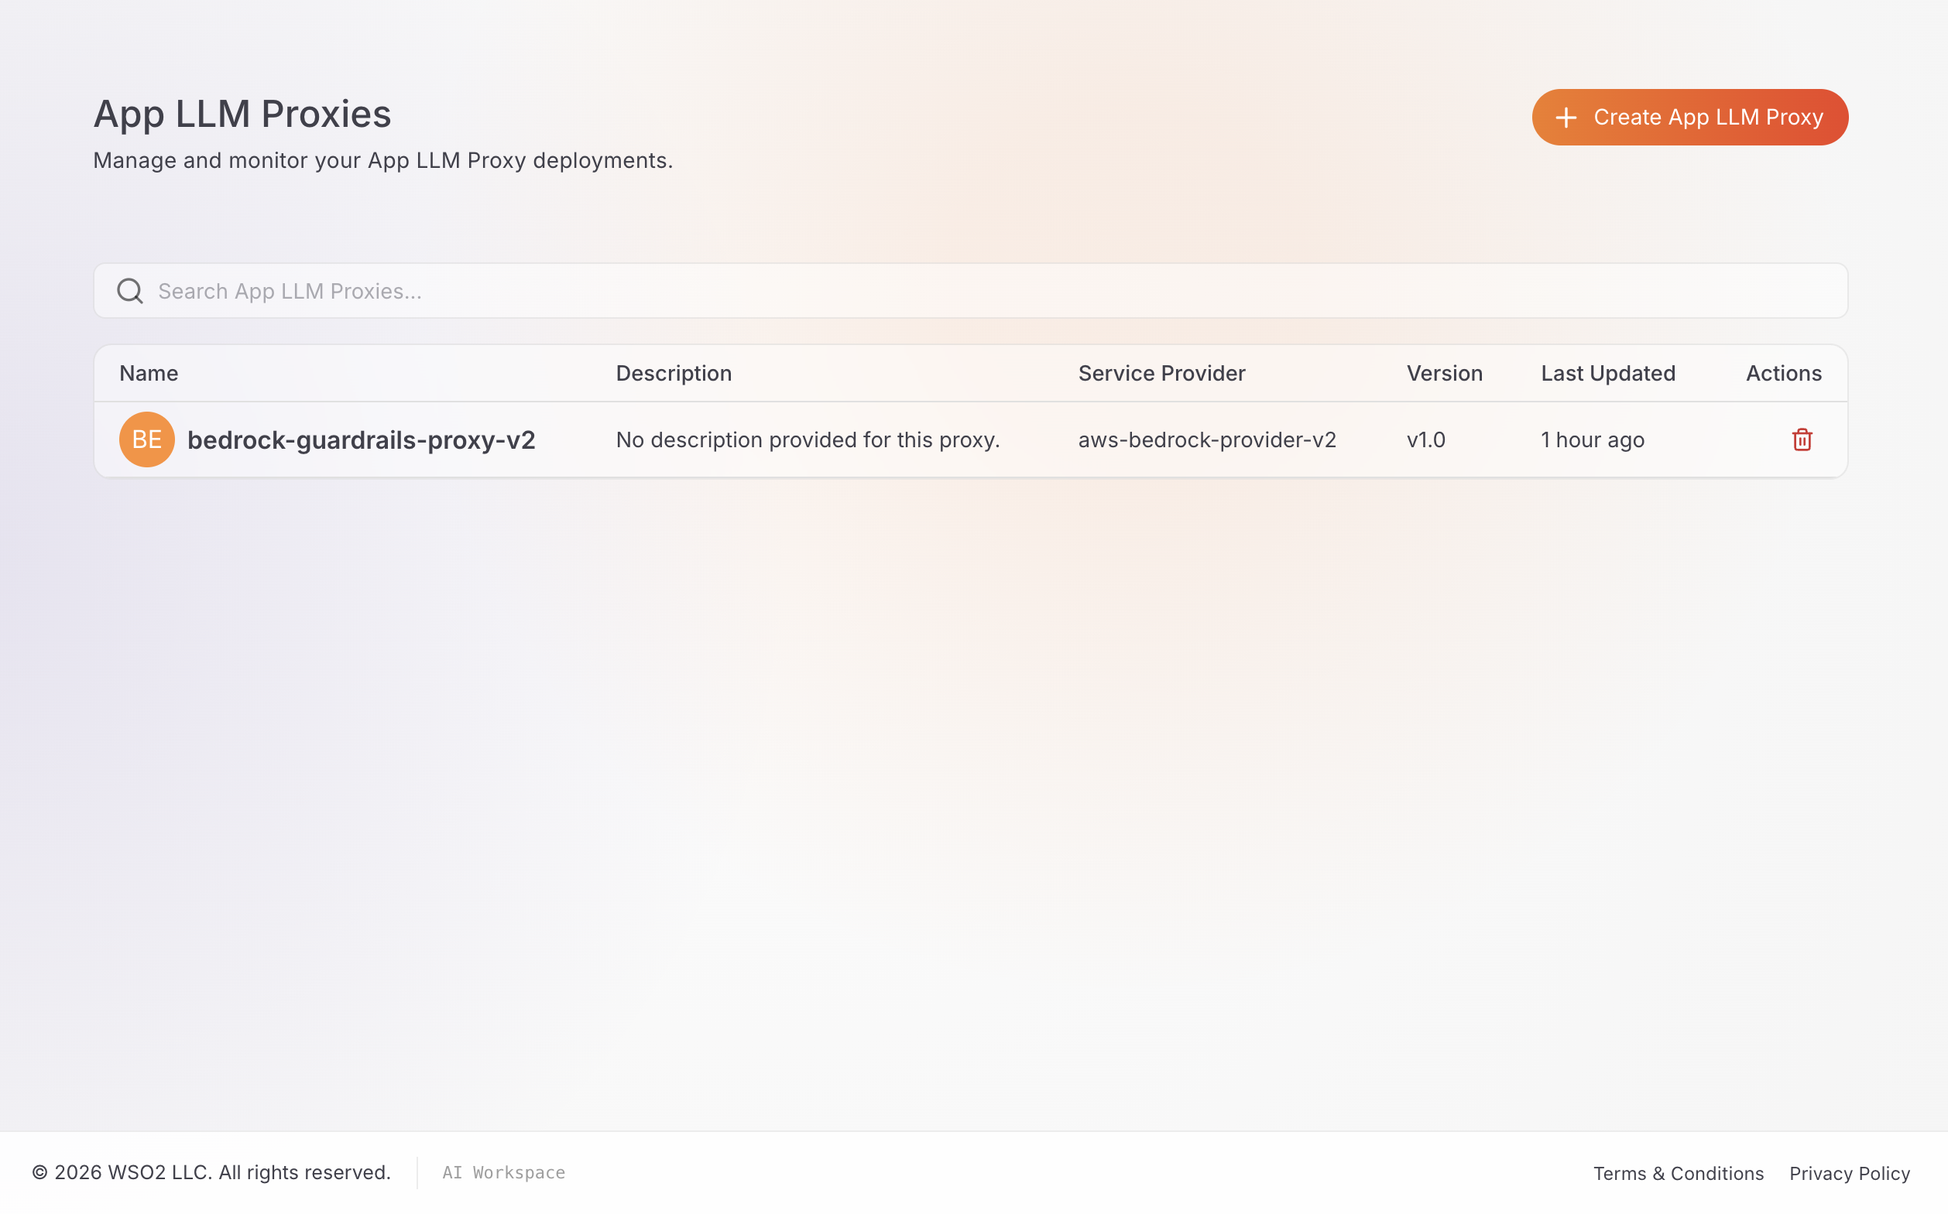Image resolution: width=1948 pixels, height=1214 pixels.
Task: Click the Service Provider column header
Action: [1161, 374]
